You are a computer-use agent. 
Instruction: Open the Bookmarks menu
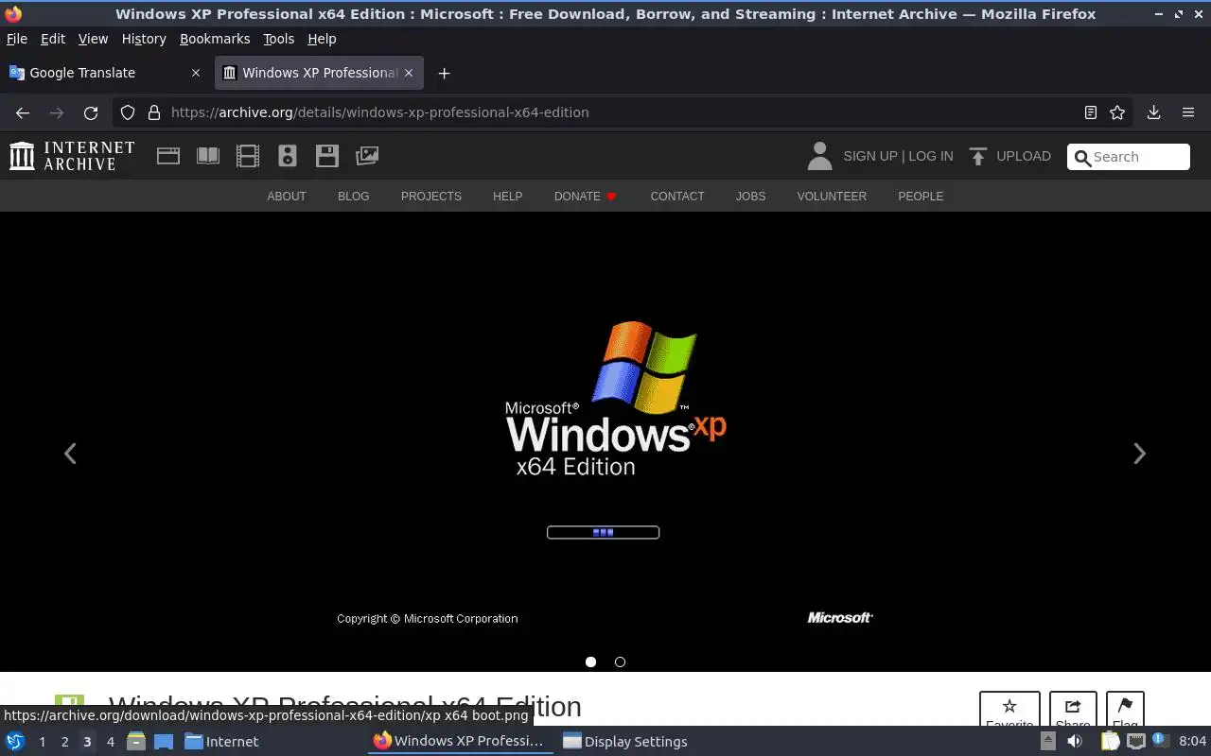(215, 39)
